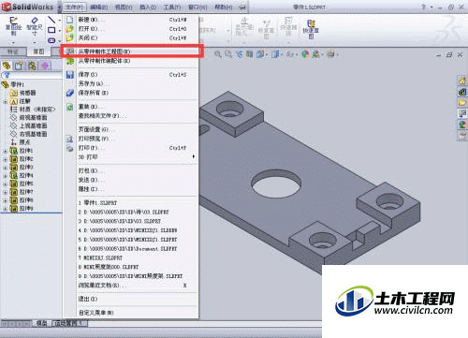Click the filter funnel icon in tree
468x338 pixels.
click(x=7, y=75)
